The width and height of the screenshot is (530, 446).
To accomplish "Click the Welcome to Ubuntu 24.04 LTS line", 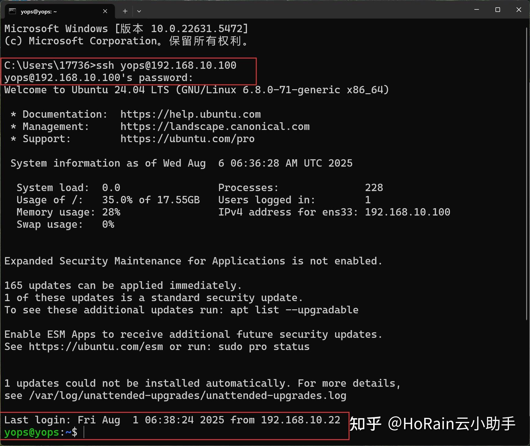I will [197, 90].
